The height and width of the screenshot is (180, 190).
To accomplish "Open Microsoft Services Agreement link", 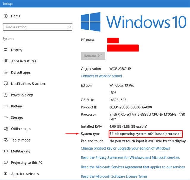I will click(x=133, y=167).
